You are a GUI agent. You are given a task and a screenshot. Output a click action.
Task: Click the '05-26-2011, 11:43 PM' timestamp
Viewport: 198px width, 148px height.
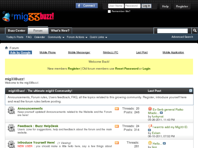[x=161, y=120]
